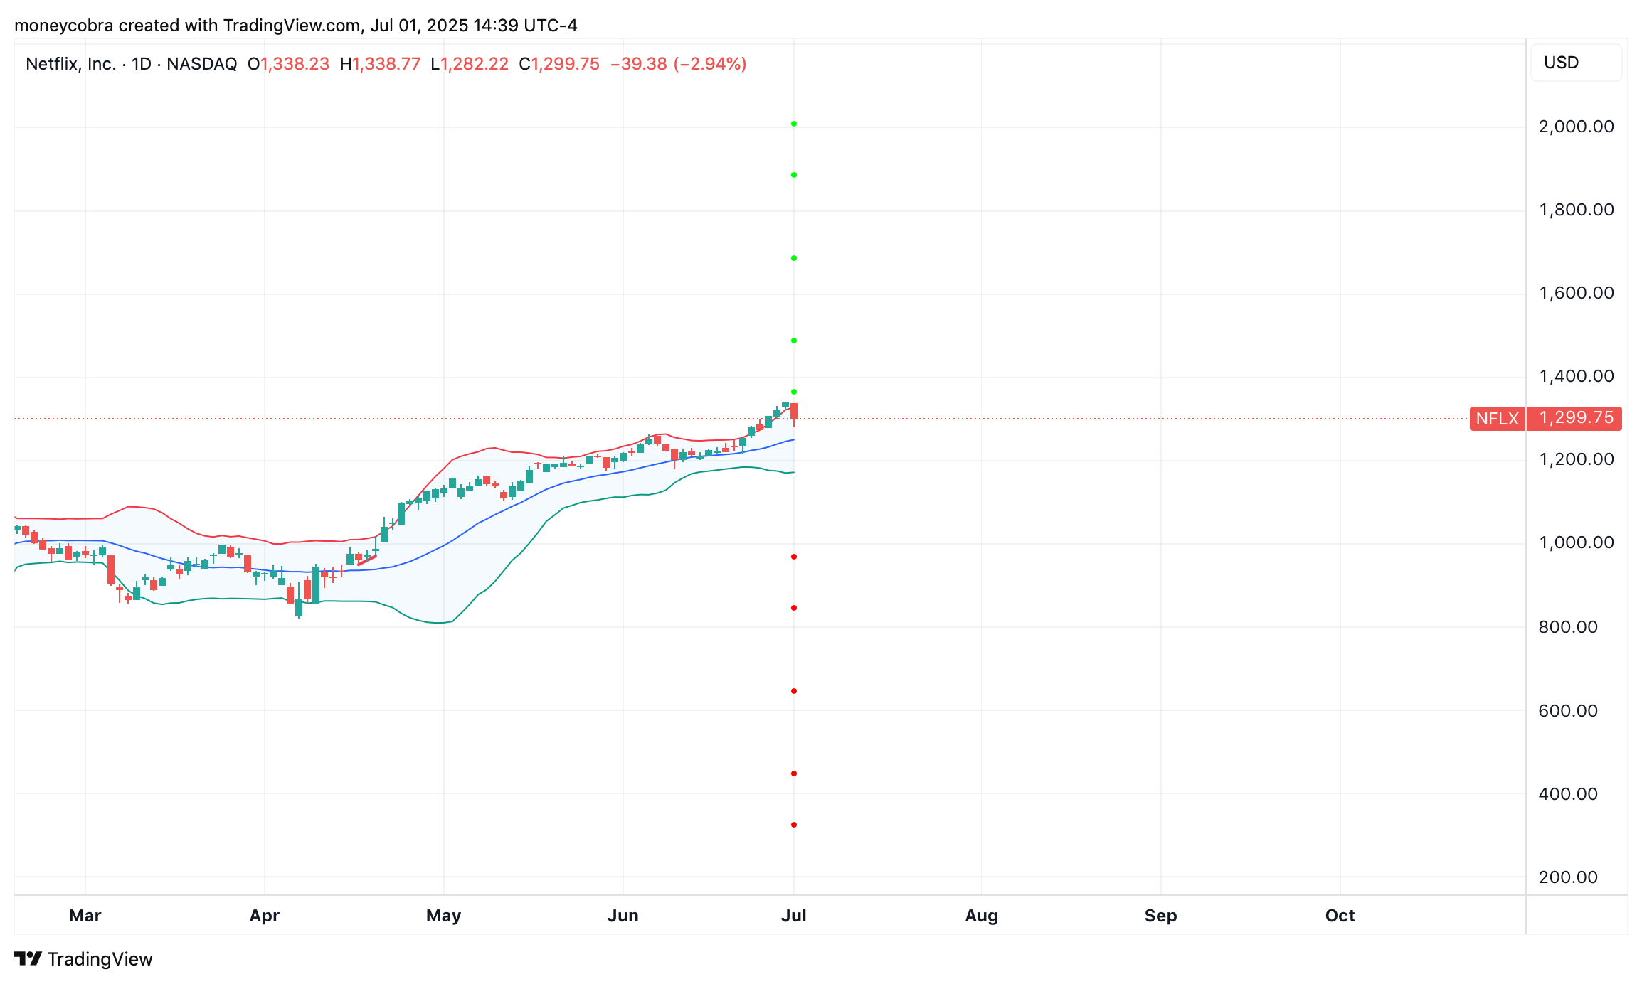1642x984 pixels.
Task: Click the Netflix, Inc. symbol title
Action: (70, 64)
